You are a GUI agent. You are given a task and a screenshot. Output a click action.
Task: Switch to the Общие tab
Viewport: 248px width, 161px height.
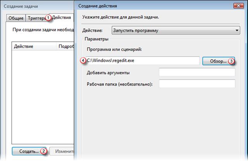(16, 18)
